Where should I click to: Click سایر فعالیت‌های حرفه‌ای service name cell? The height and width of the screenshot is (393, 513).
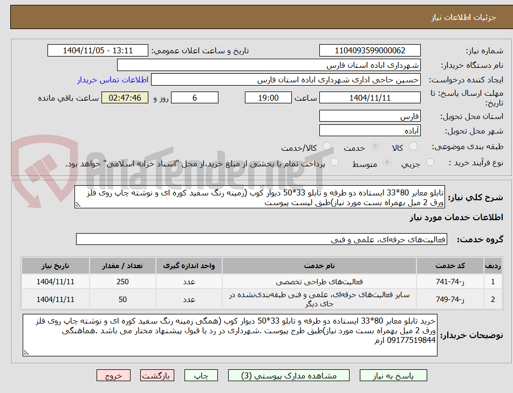pos(319,299)
